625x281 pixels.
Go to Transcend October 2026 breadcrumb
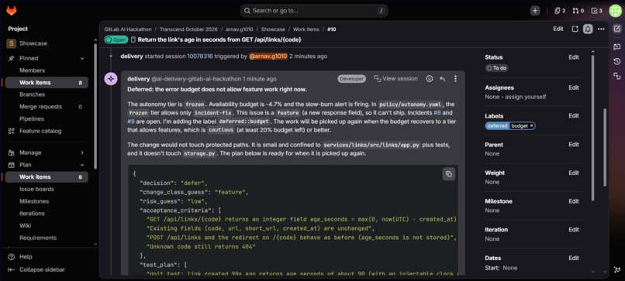click(188, 29)
